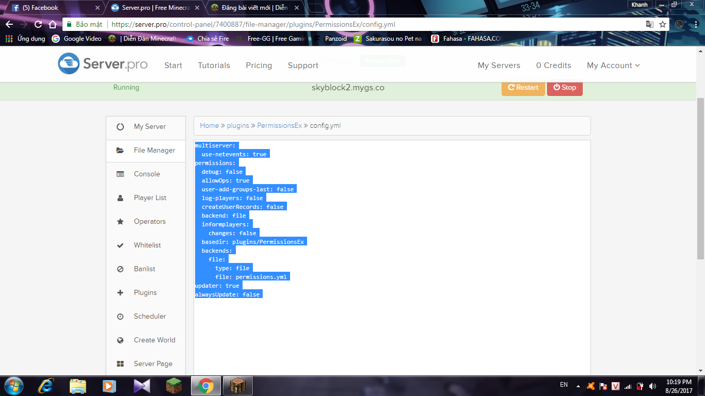Open the Start menu item on Server.pro
705x396 pixels.
tap(173, 65)
